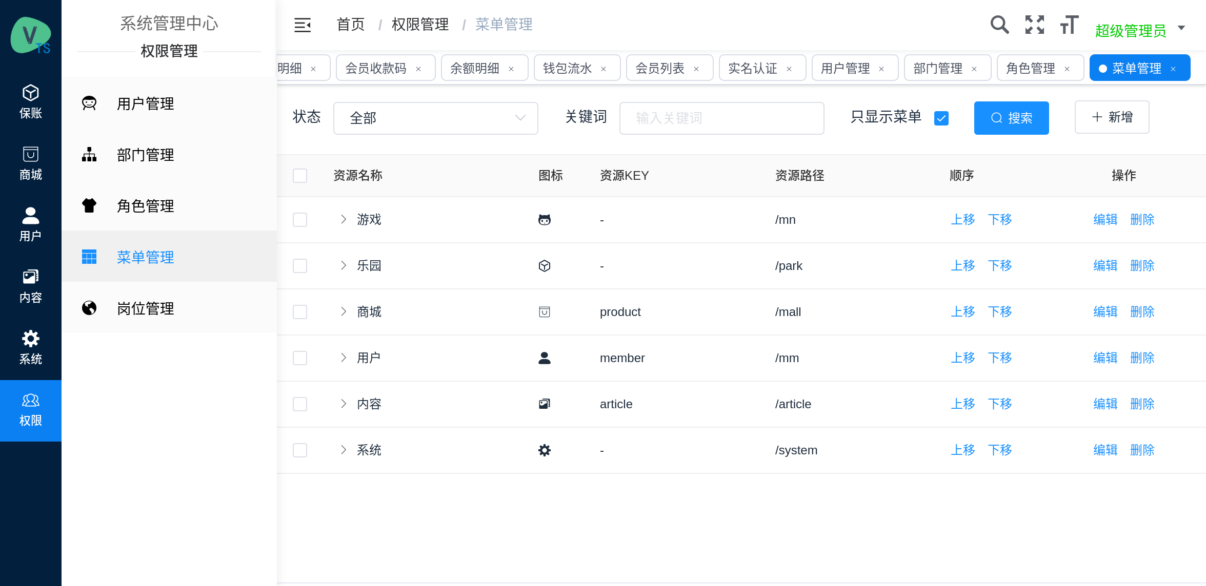Close the 角色管理 tab
Viewport: 1206px width, 586px height.
pos(1067,69)
